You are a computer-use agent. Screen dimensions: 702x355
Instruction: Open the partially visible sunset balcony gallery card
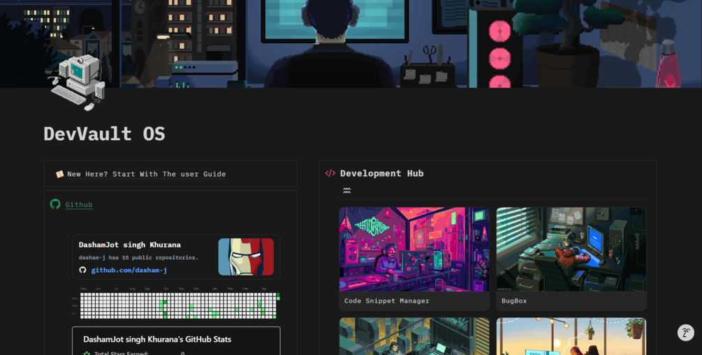[x=571, y=336]
